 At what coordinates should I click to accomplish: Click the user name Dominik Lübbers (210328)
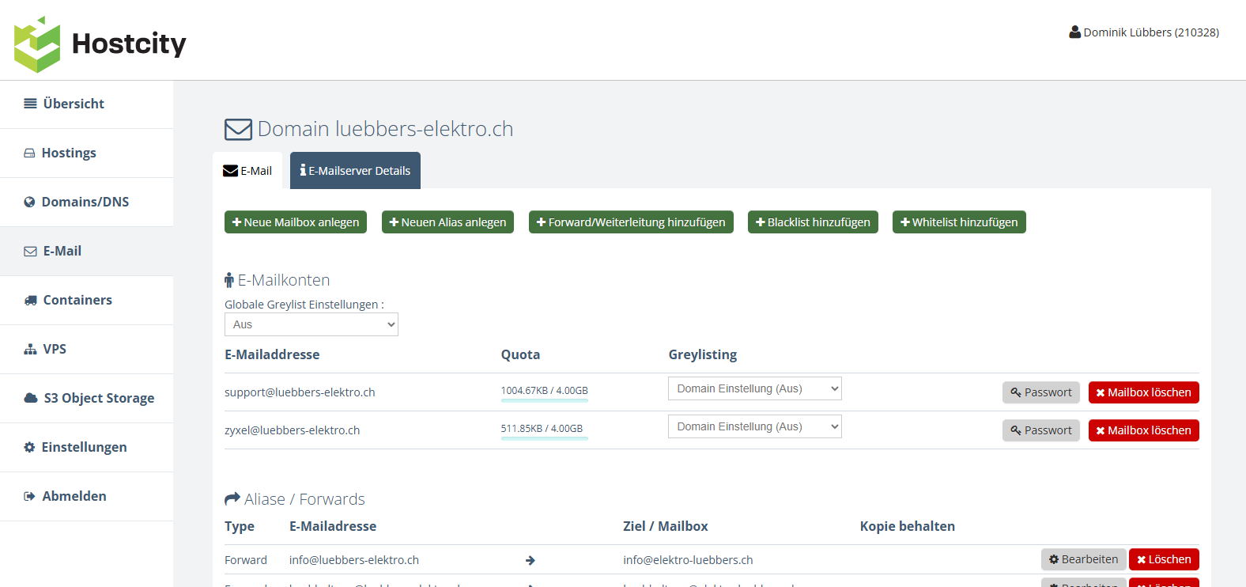point(1151,32)
